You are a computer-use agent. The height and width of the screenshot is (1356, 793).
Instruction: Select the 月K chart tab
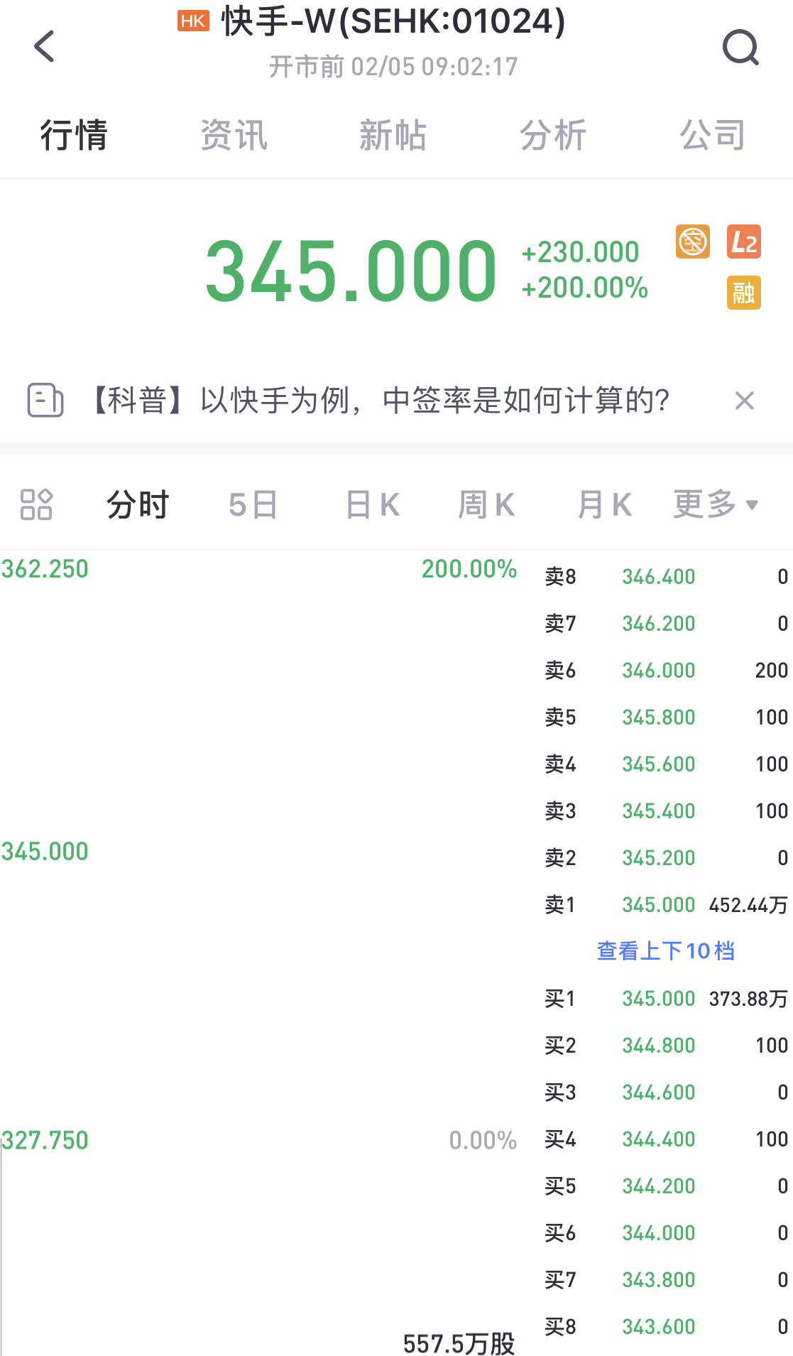[604, 505]
